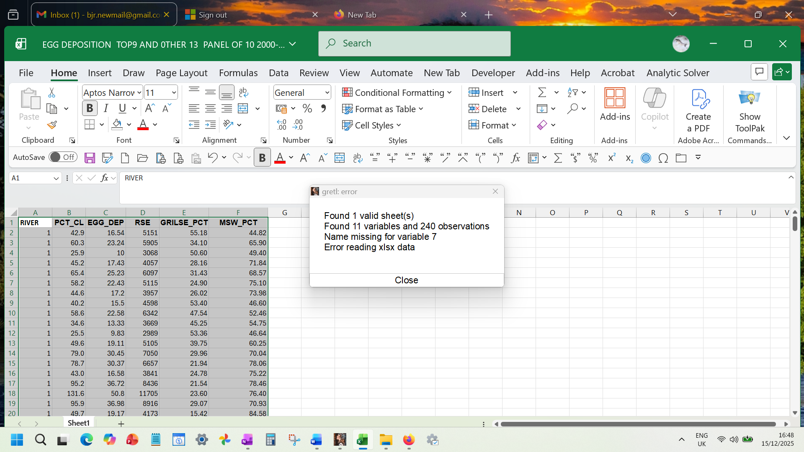Image resolution: width=804 pixels, height=452 pixels.
Task: Click the Name Box showing A1
Action: click(31, 178)
